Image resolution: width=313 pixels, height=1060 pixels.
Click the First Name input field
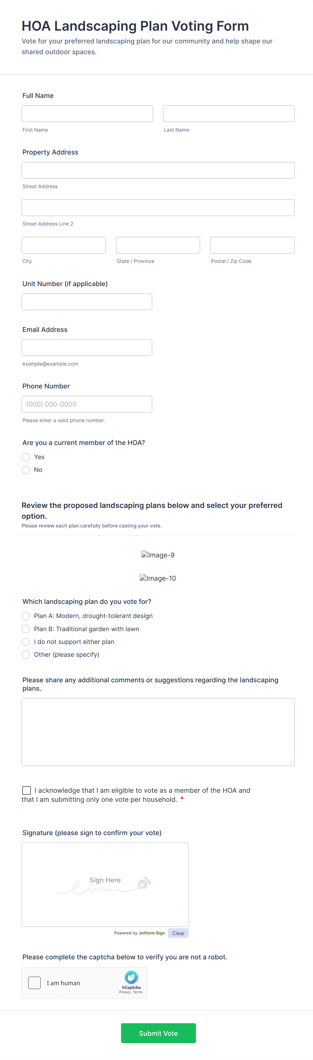87,113
